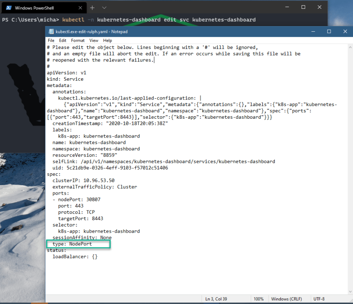
Task: Click the 'kind: Service' line
Action: tap(65, 79)
